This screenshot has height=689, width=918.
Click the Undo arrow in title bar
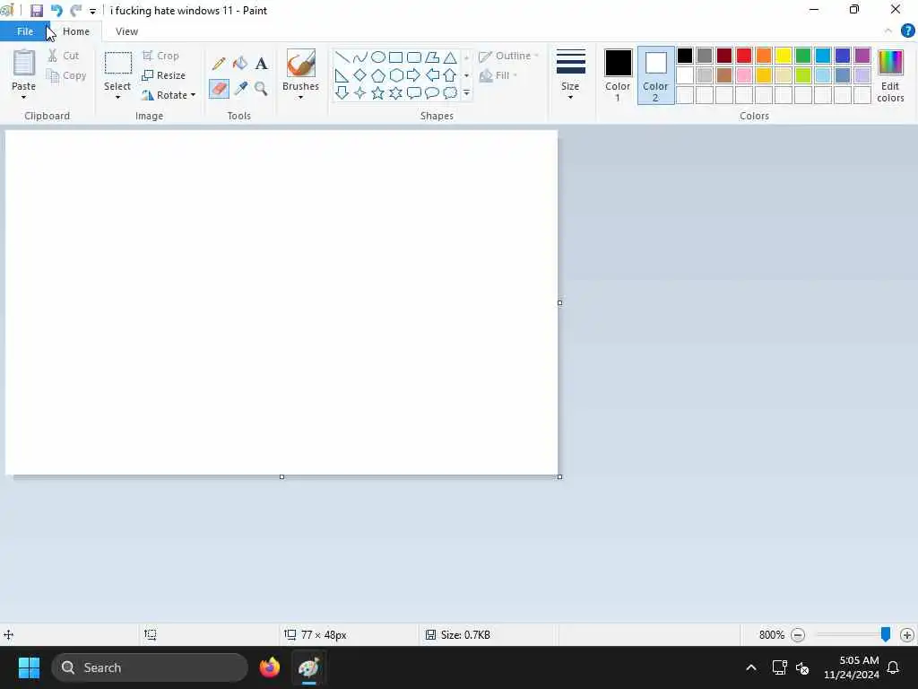[x=56, y=11]
